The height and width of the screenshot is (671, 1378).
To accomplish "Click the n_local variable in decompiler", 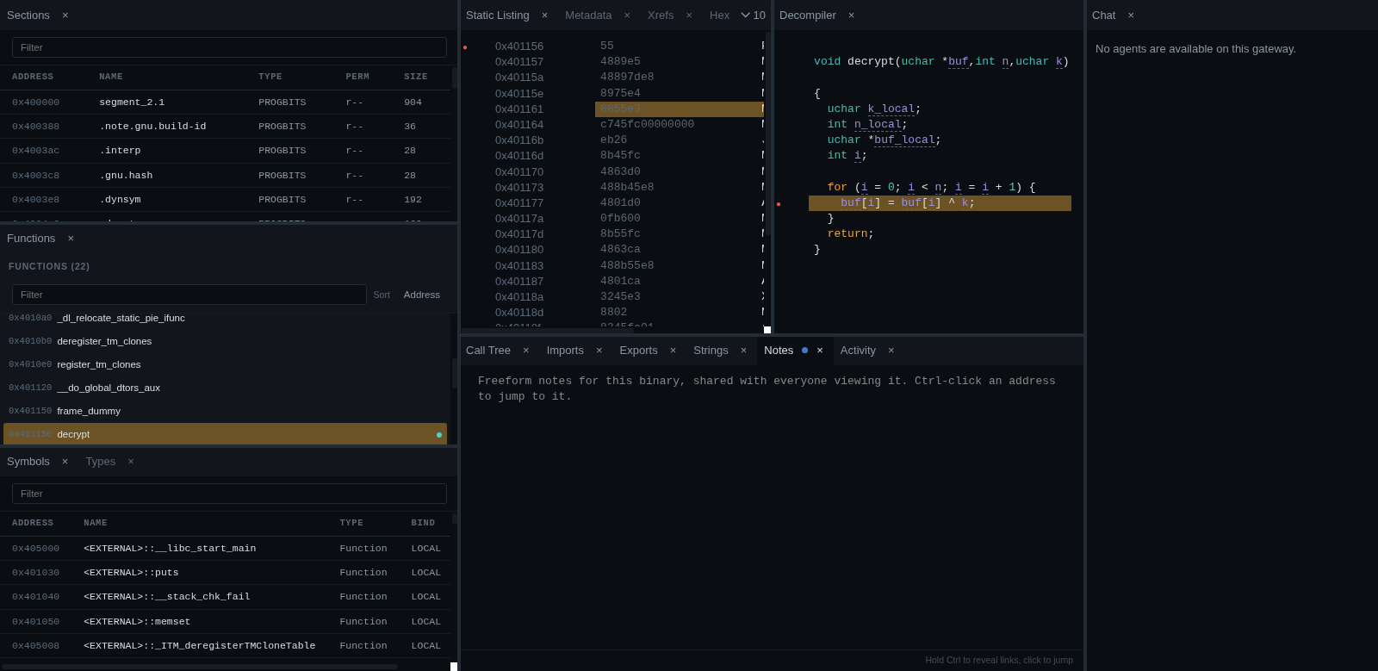I will tap(878, 125).
